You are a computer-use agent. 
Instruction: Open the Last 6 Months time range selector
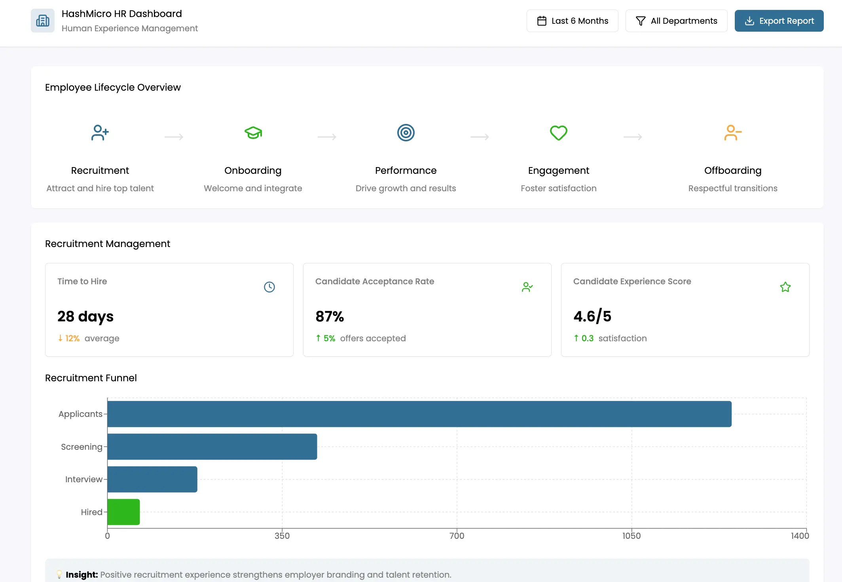click(x=572, y=21)
